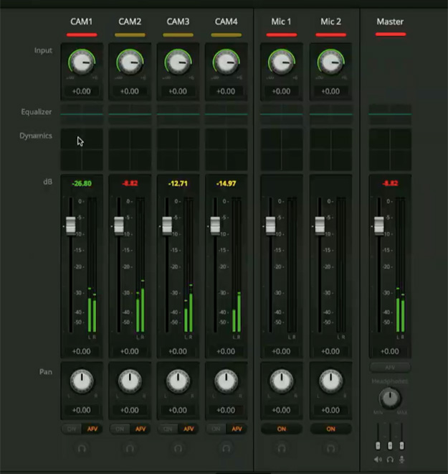Solo CAM4 with its headphone icon
Screen dimensions: 448x474
click(227, 449)
